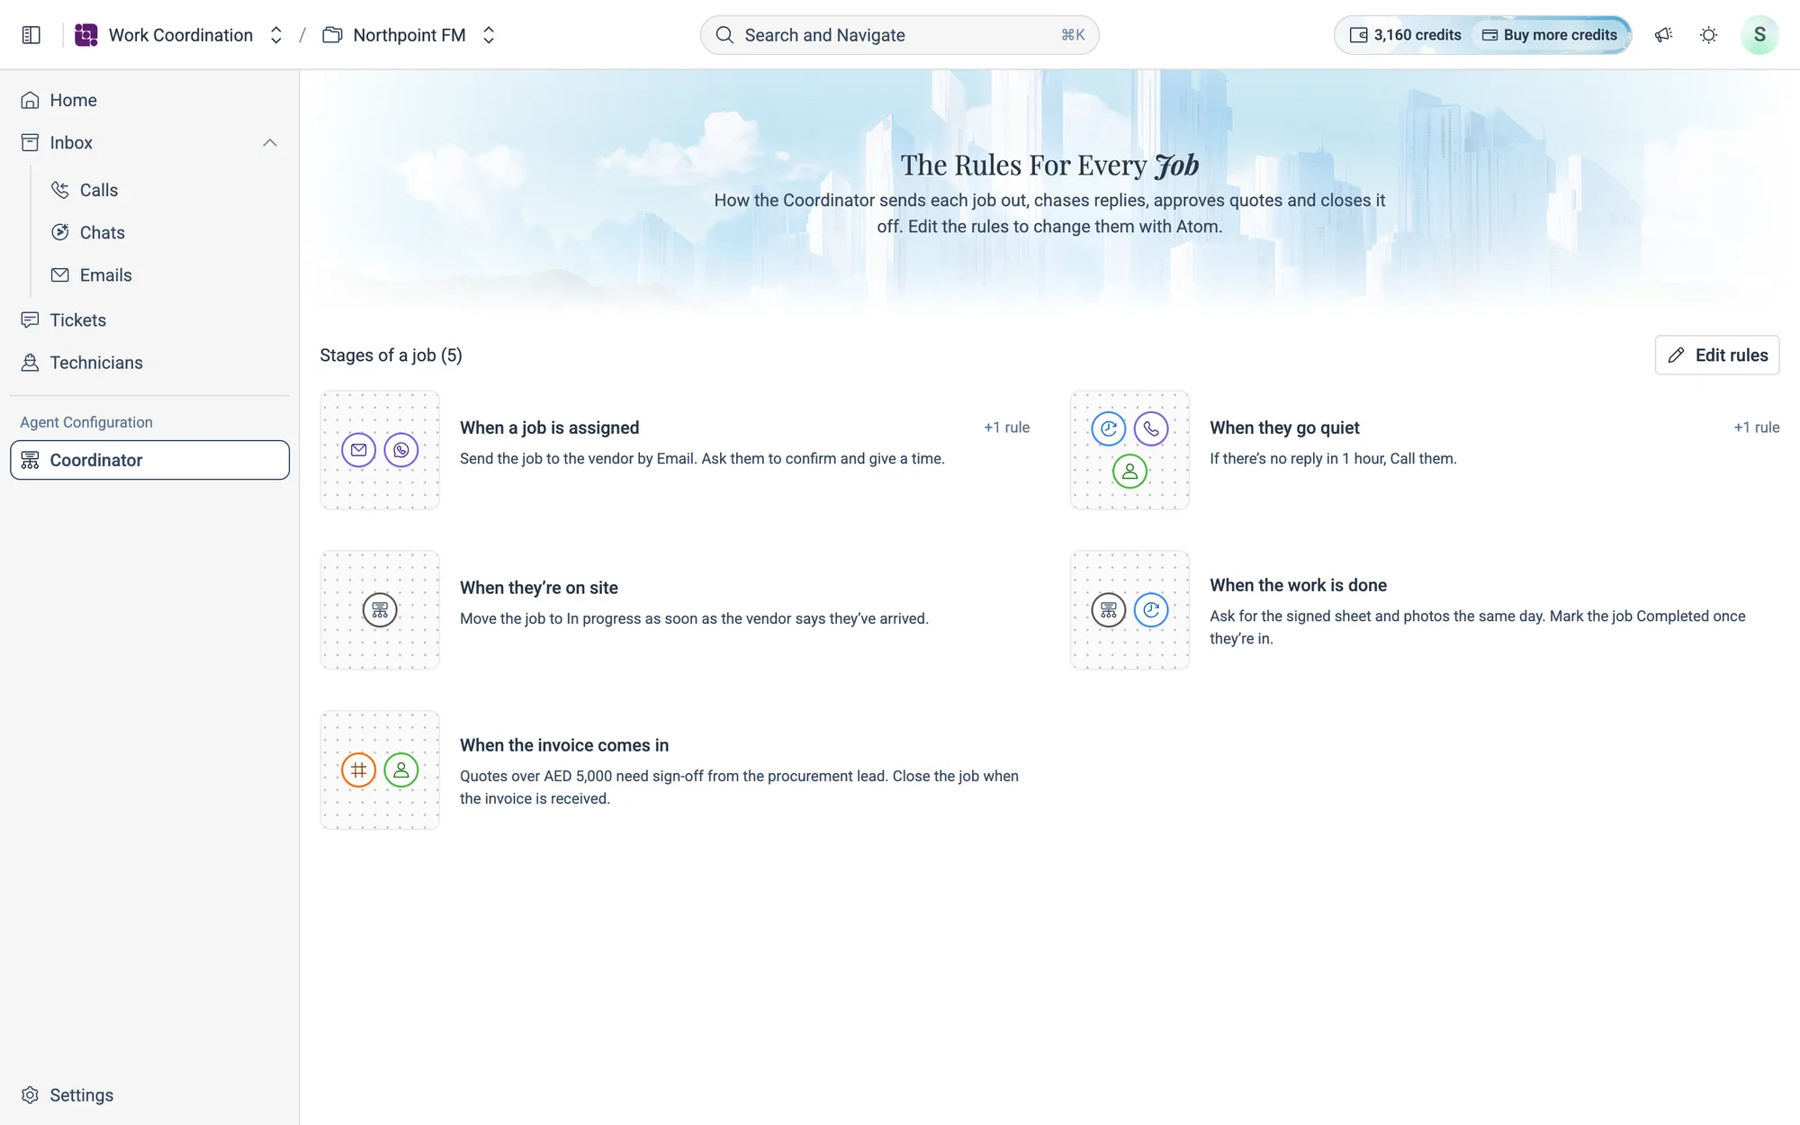Click coordinator icon in on site card
Screen dimensions: 1800x1125
pyautogui.click(x=380, y=610)
